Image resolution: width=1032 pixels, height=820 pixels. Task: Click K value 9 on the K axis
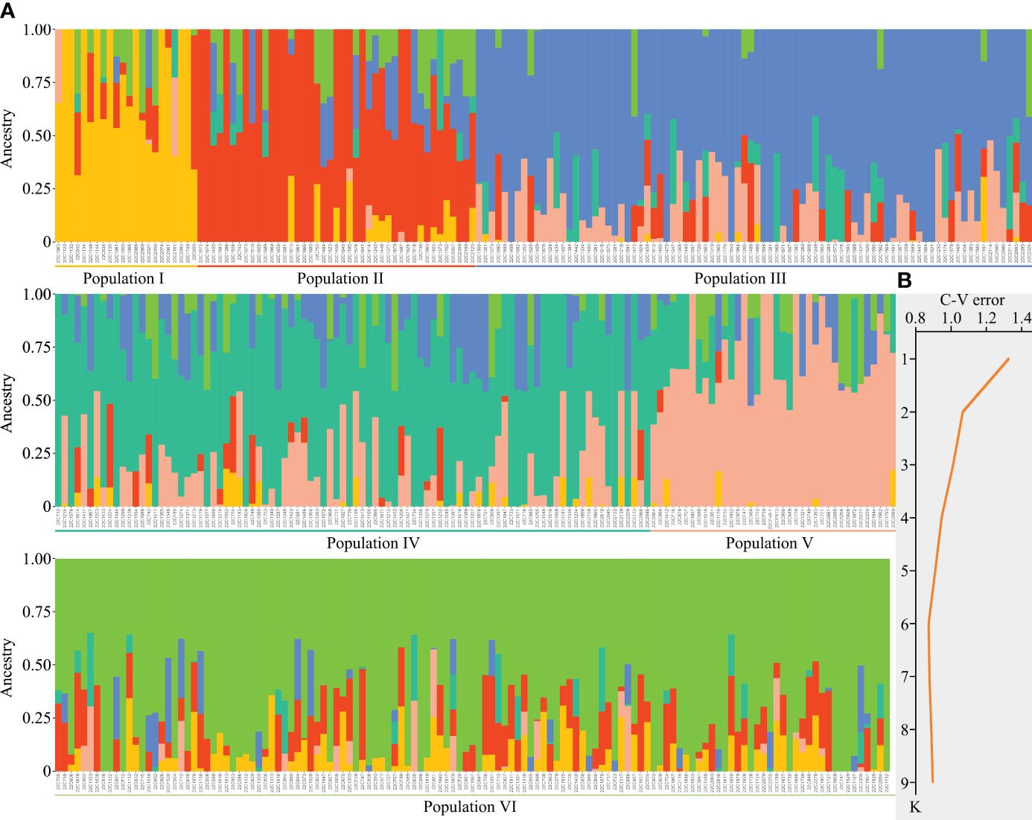(905, 783)
